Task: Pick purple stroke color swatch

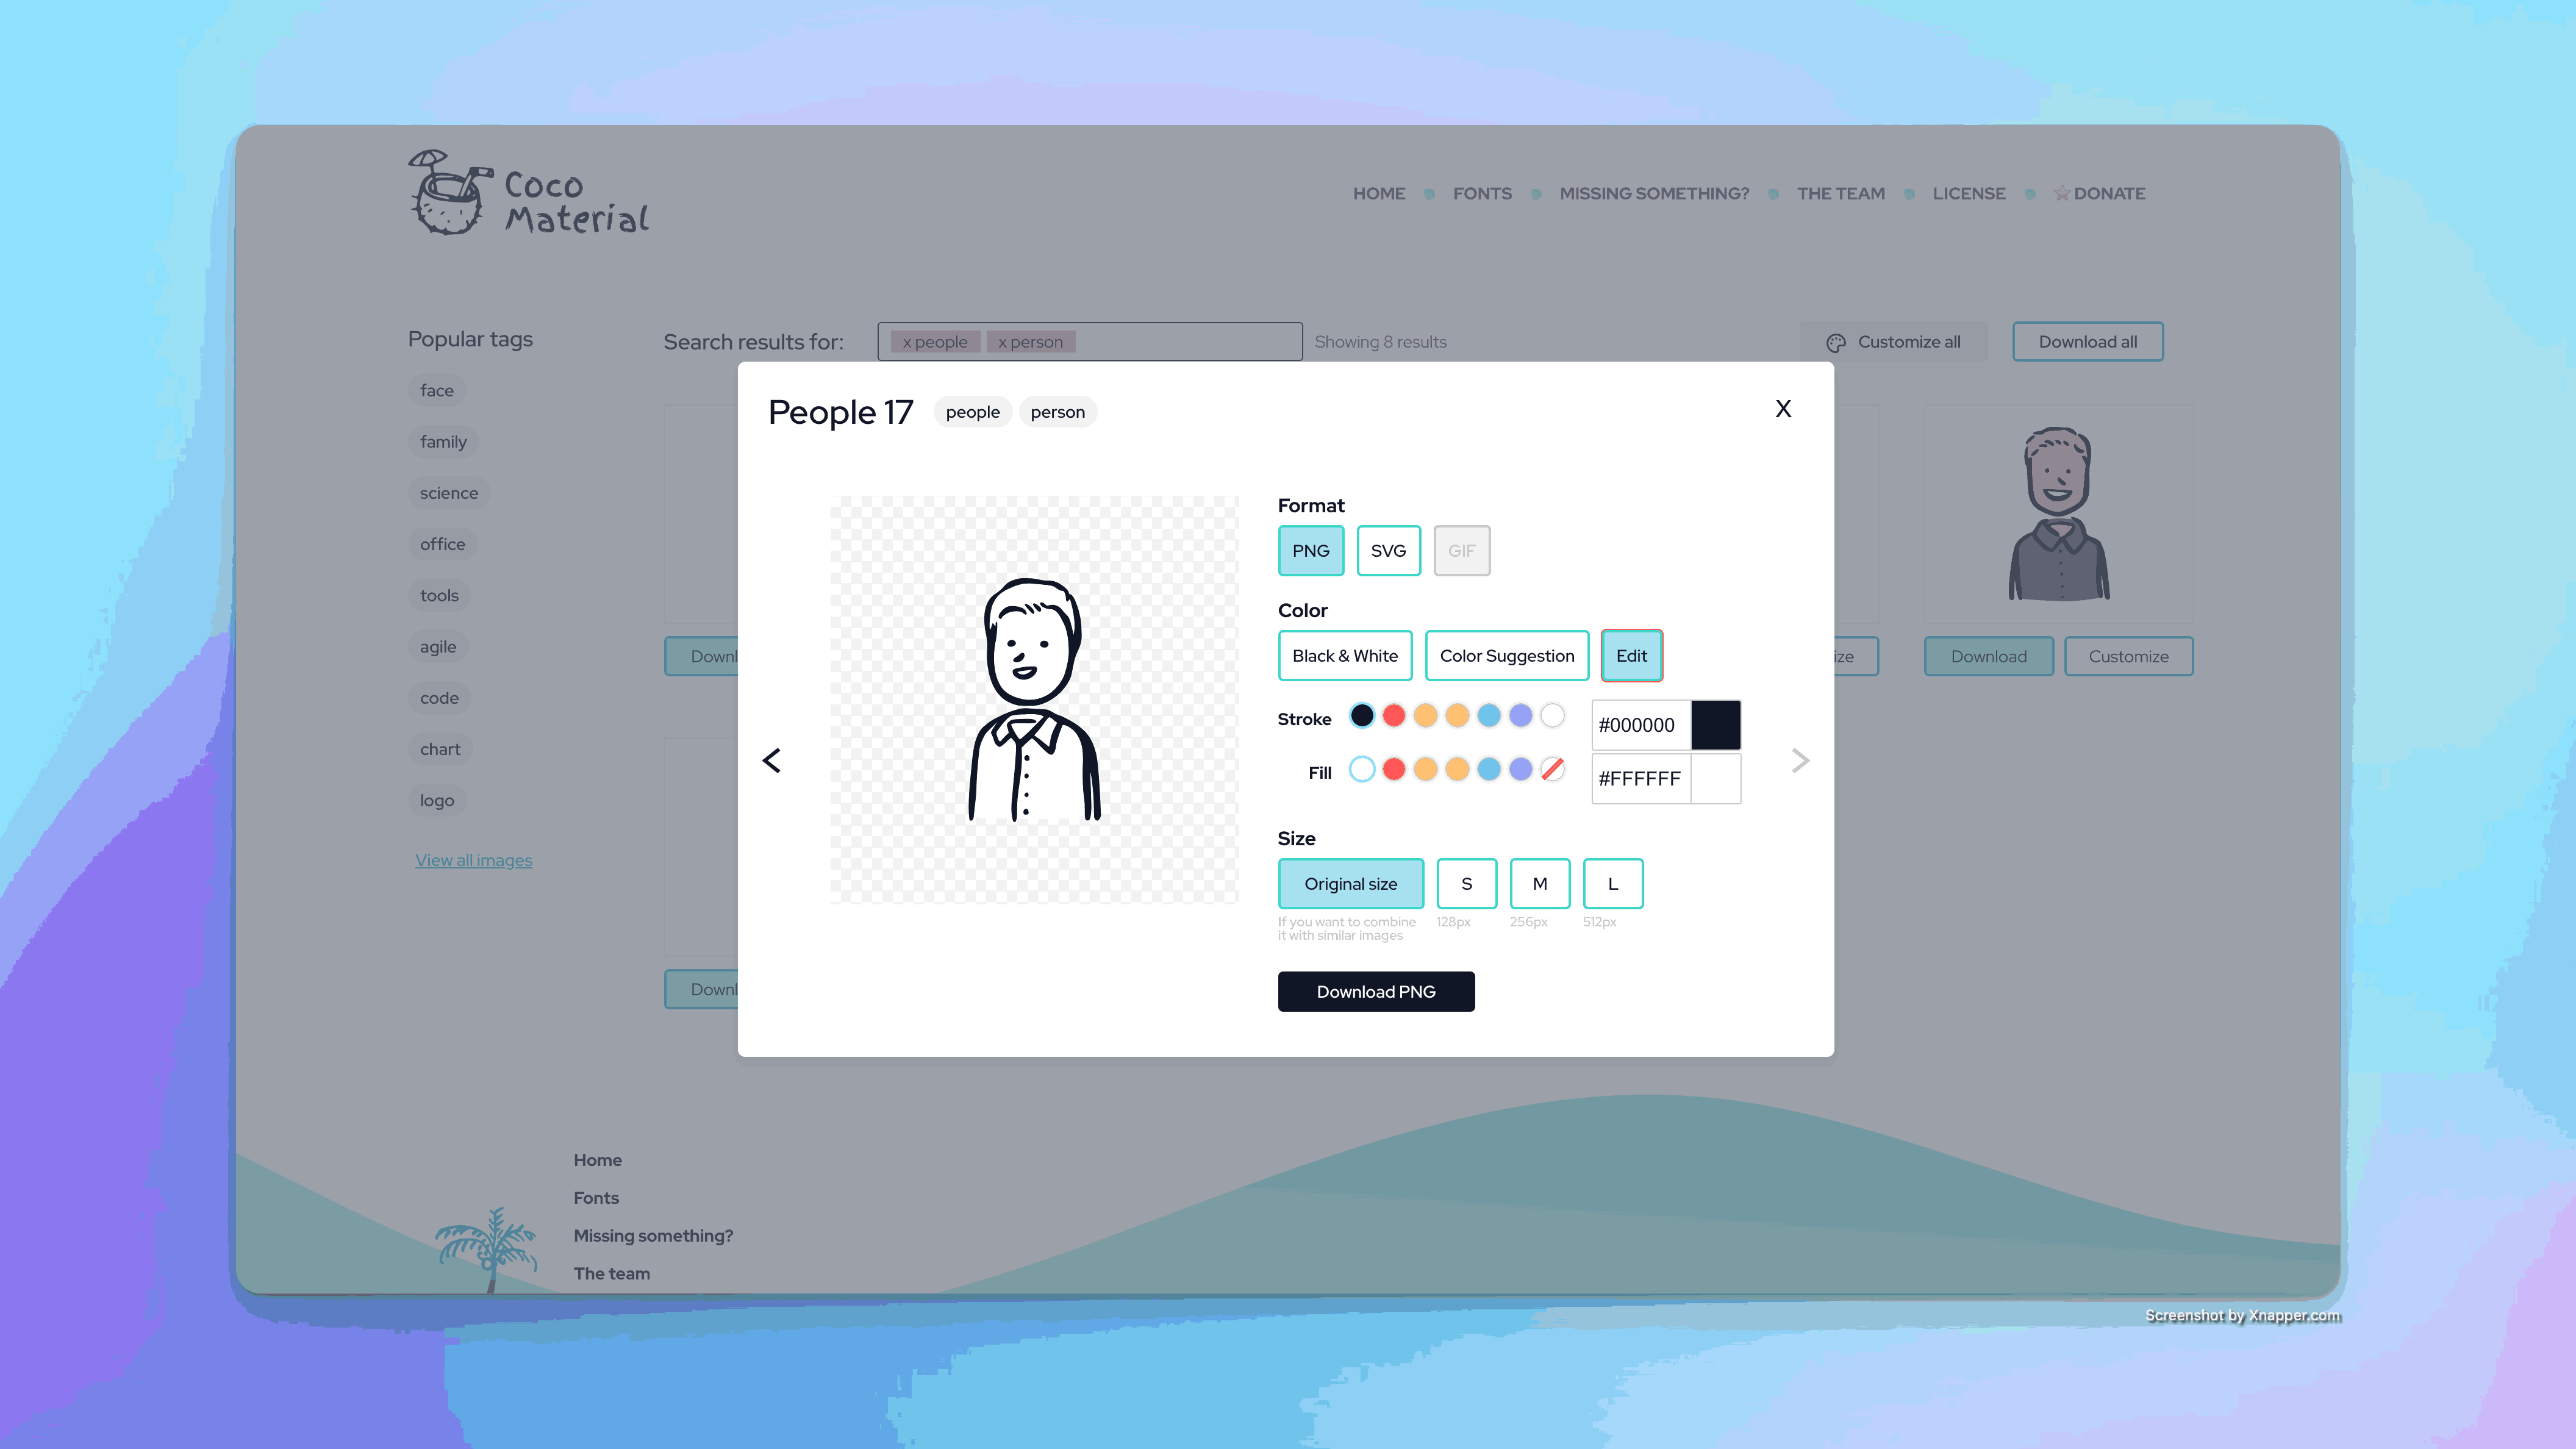Action: click(x=1521, y=715)
